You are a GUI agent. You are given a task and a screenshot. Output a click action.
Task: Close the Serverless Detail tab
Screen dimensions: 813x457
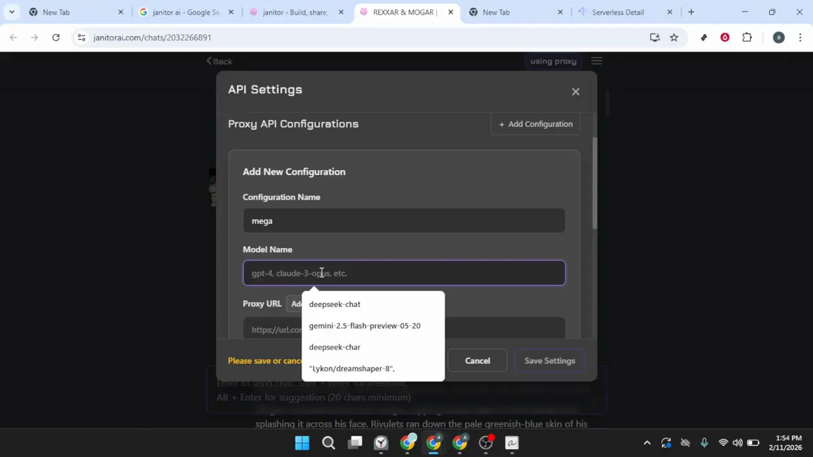(669, 12)
